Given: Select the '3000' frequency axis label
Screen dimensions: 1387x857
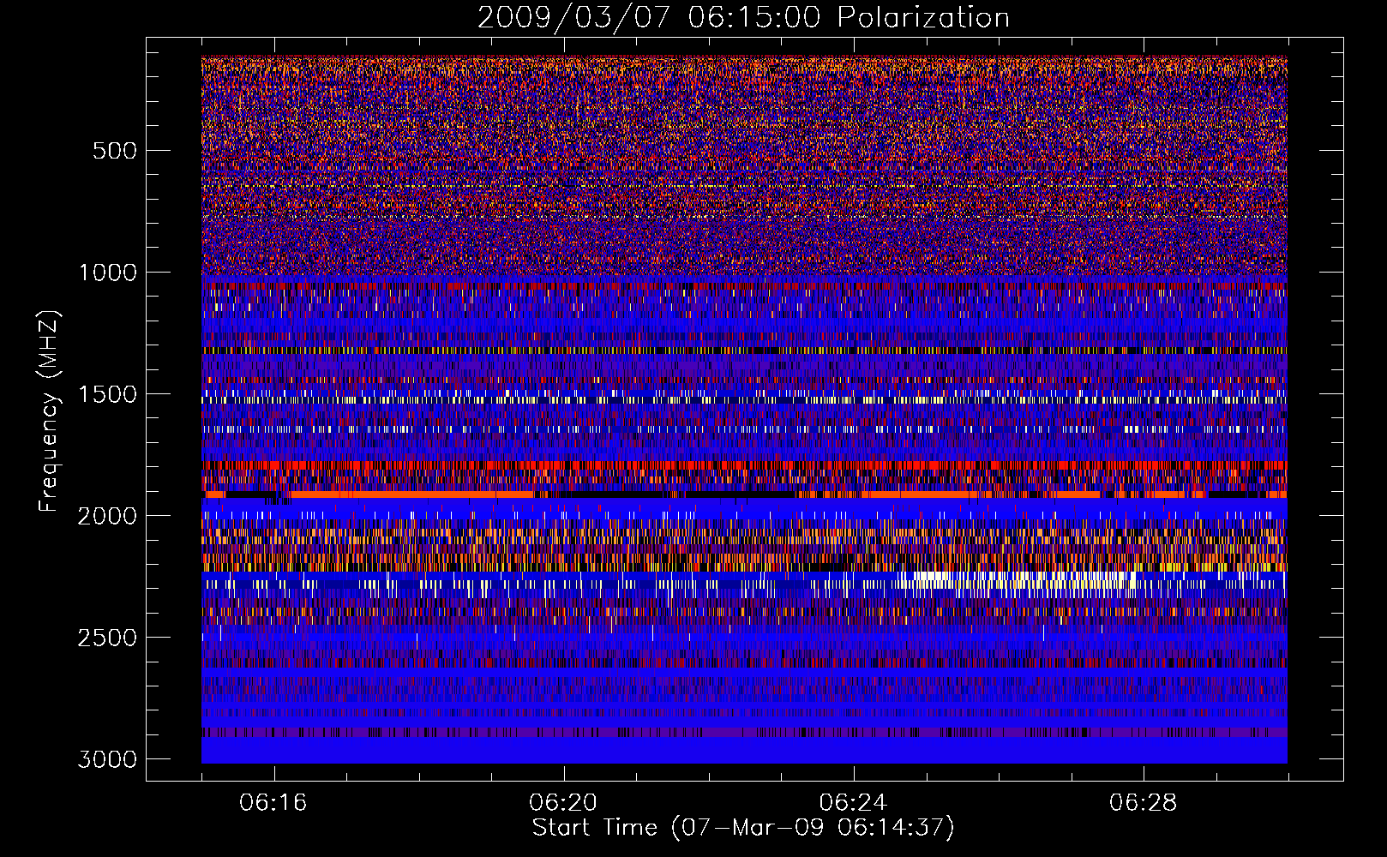Looking at the screenshot, I should point(108,759).
